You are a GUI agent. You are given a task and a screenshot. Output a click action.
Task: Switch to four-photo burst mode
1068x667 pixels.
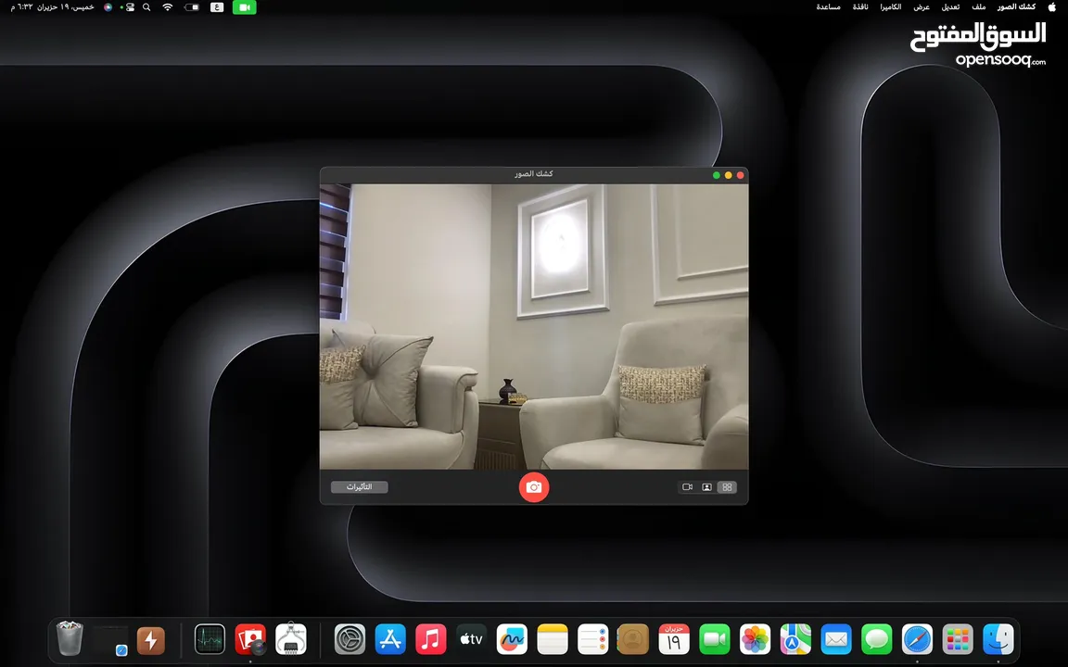coord(727,487)
